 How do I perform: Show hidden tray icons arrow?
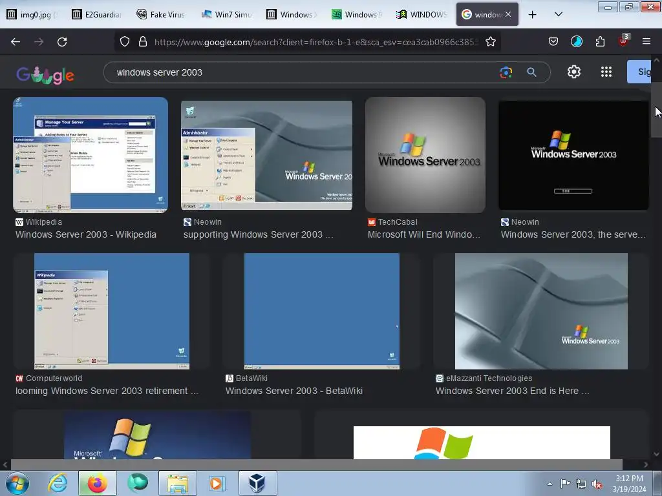pos(550,484)
